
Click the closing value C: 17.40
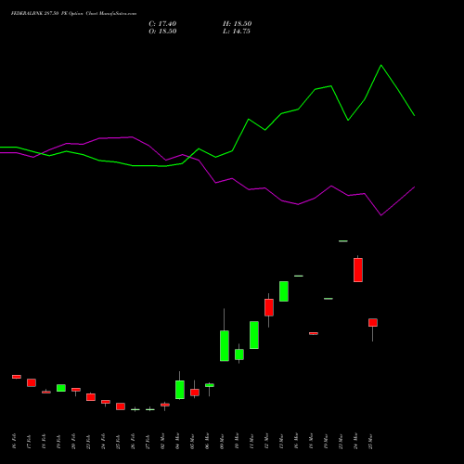click(162, 24)
